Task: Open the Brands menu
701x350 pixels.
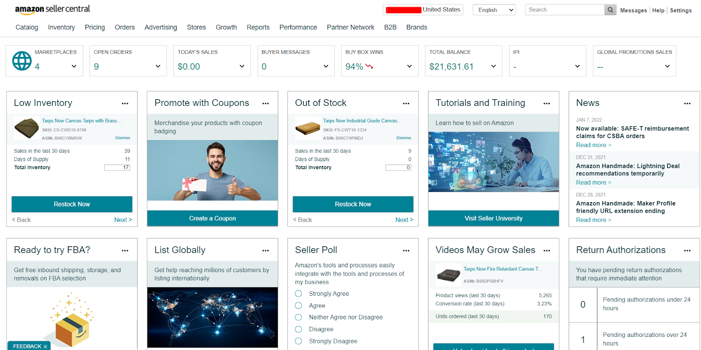Action: [417, 27]
